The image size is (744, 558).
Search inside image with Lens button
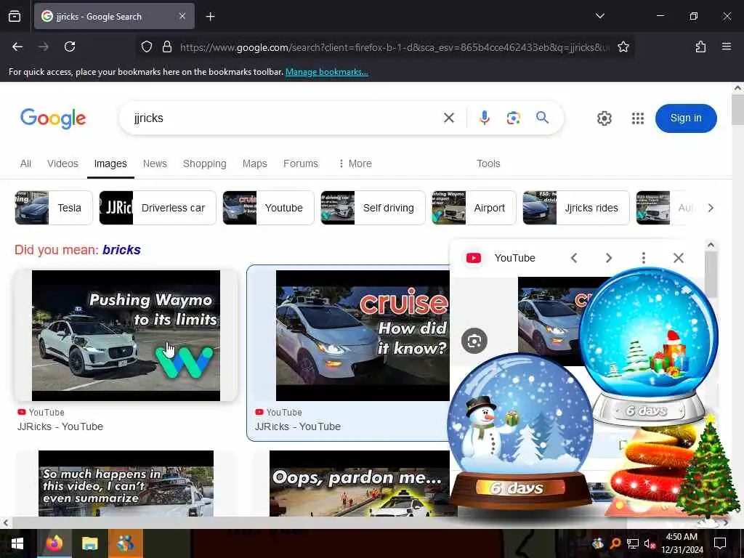click(x=474, y=341)
